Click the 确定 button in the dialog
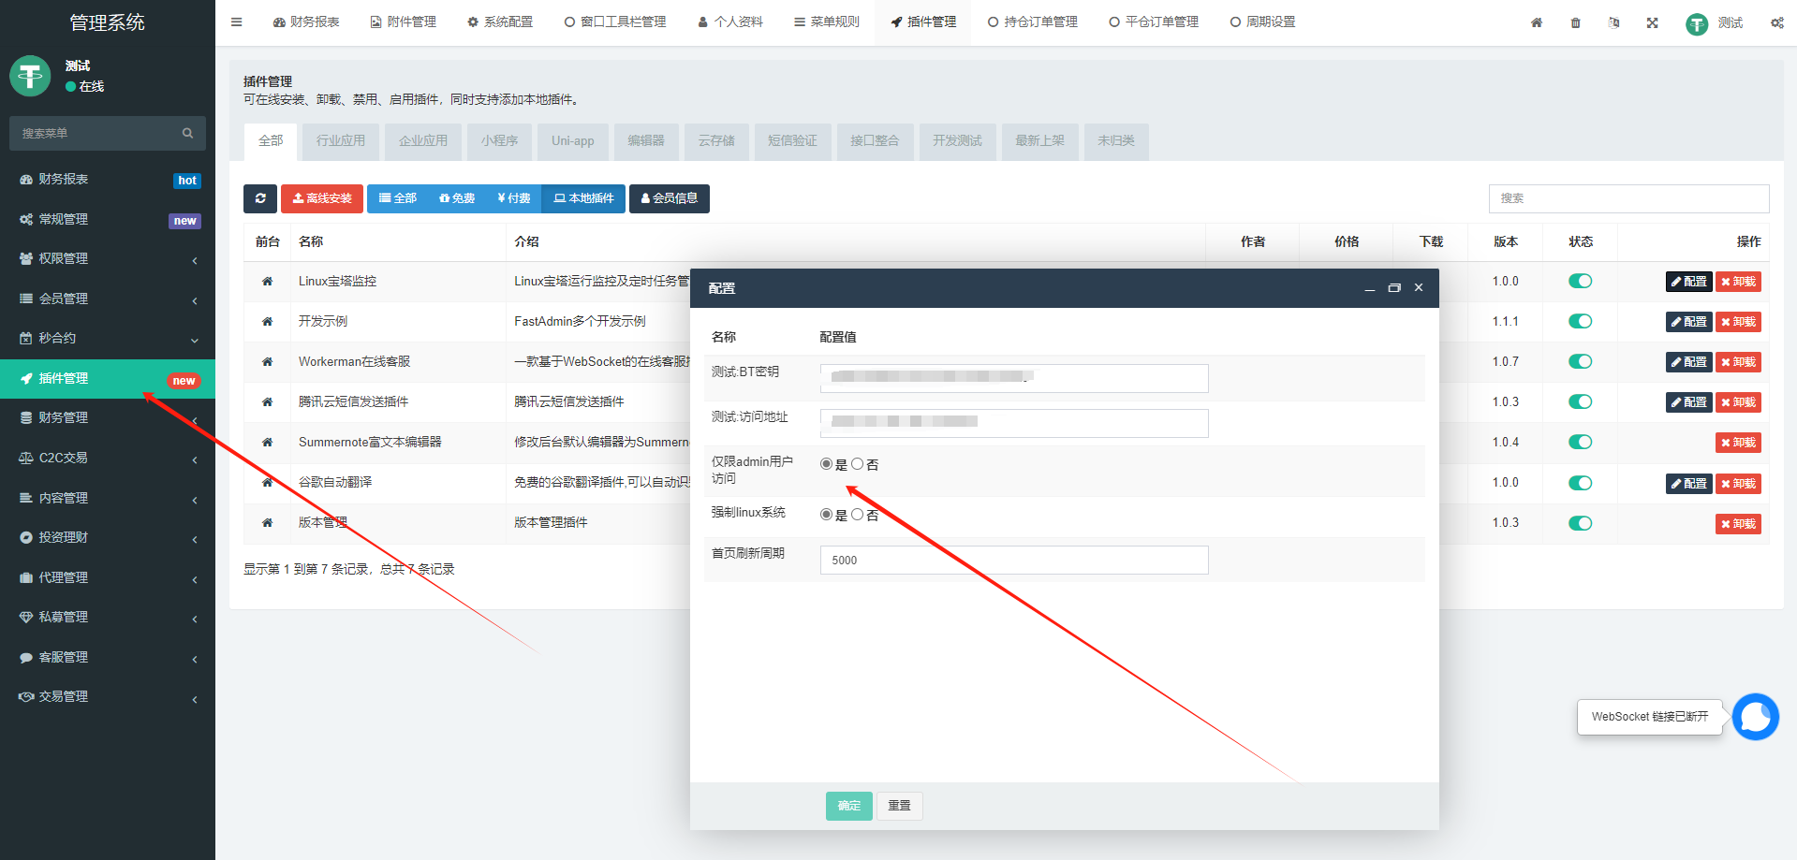 click(849, 806)
